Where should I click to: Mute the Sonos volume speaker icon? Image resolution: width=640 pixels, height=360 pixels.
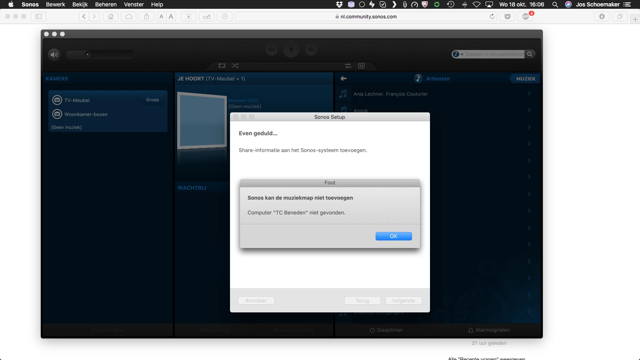tap(54, 54)
